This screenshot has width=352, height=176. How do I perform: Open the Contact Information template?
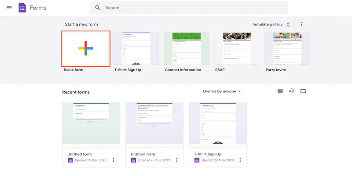click(187, 48)
